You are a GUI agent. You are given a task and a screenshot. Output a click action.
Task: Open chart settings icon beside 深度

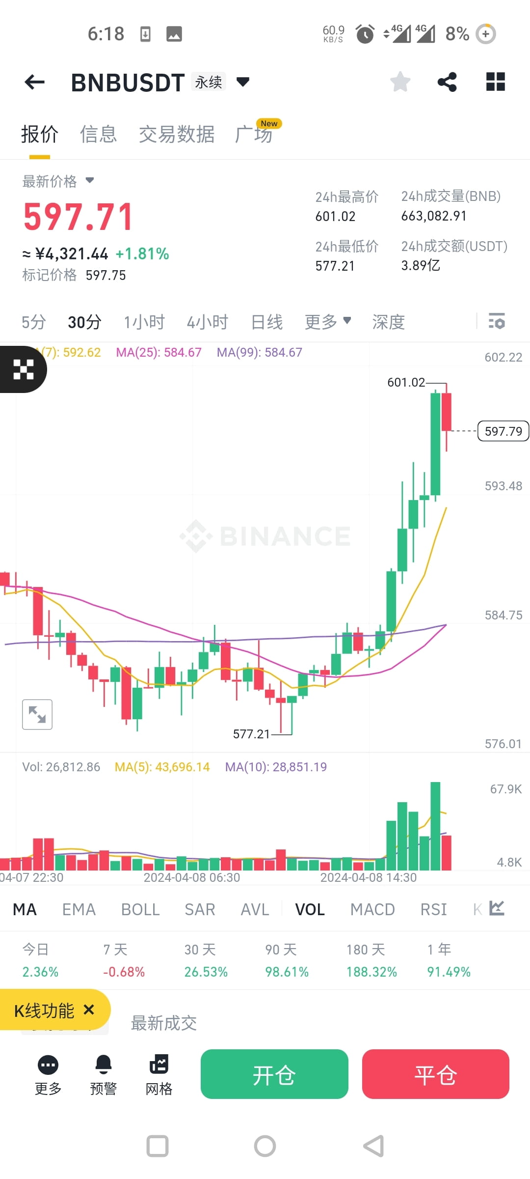[497, 321]
